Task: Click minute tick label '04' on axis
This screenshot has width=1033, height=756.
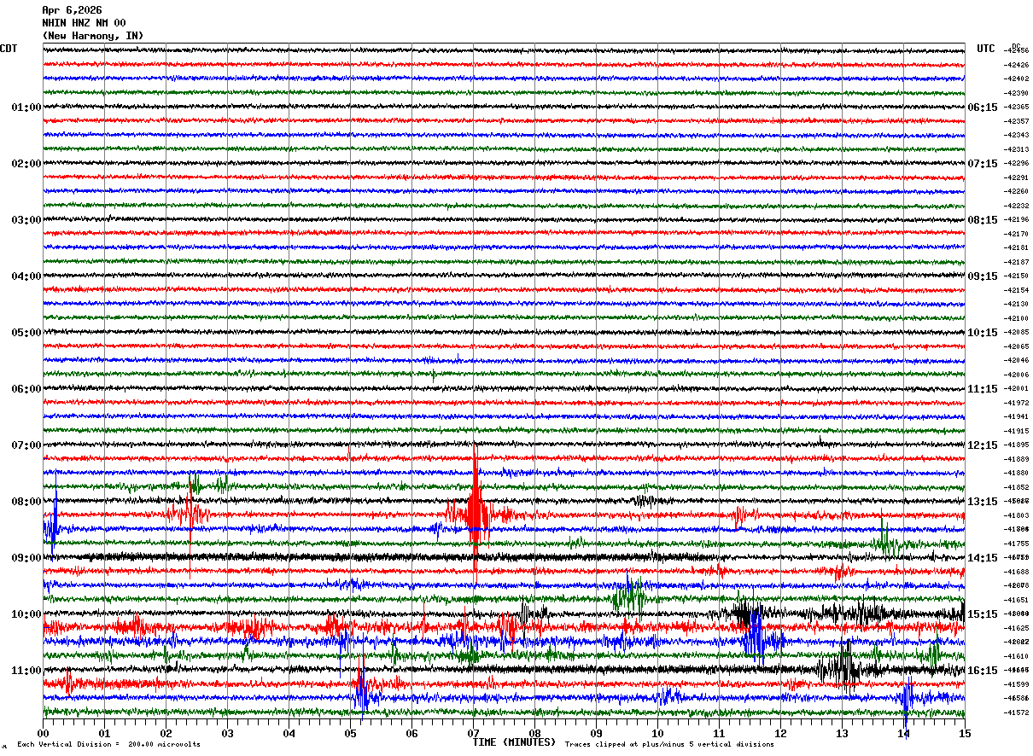Action: point(289,733)
